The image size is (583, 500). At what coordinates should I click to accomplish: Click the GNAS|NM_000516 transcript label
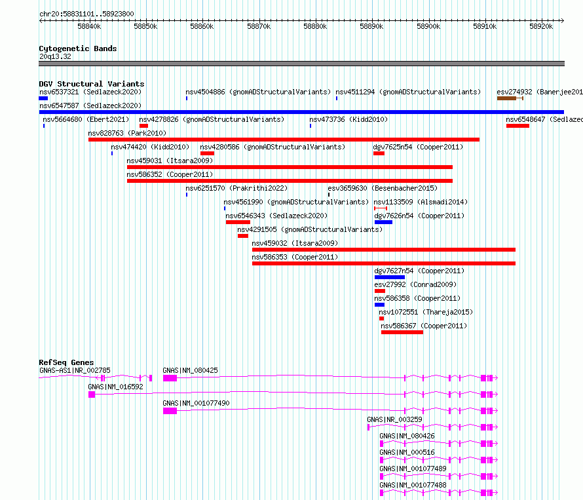click(x=407, y=452)
